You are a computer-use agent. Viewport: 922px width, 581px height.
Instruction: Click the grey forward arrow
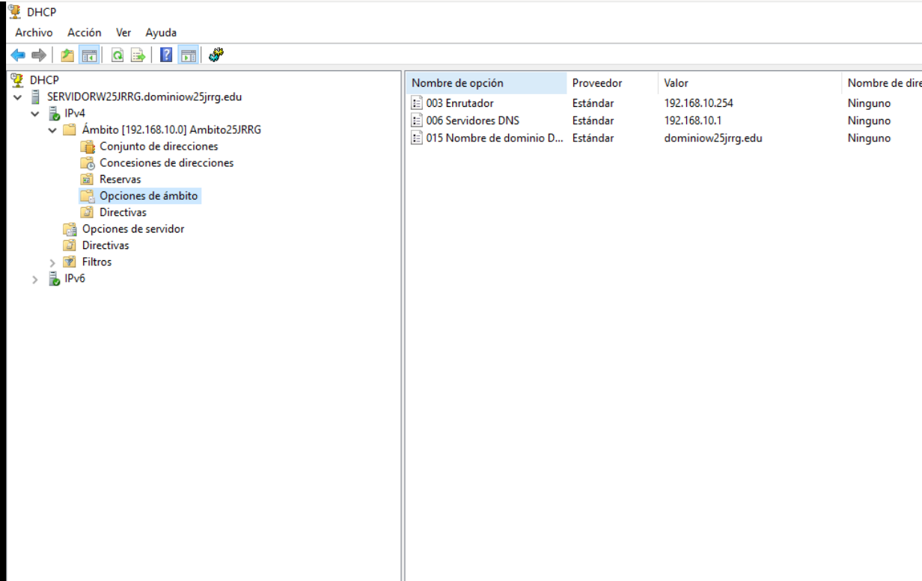38,55
